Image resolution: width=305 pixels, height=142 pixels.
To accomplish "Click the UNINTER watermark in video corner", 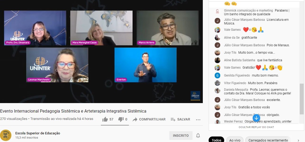I will point(195,96).
